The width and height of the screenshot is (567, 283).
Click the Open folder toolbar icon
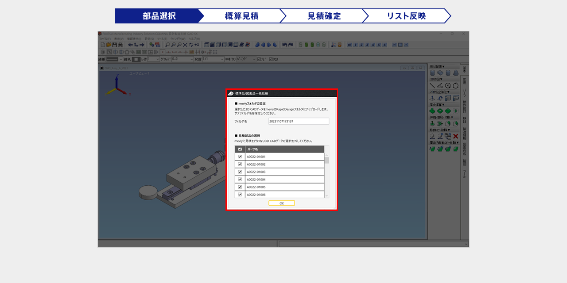pos(109,45)
